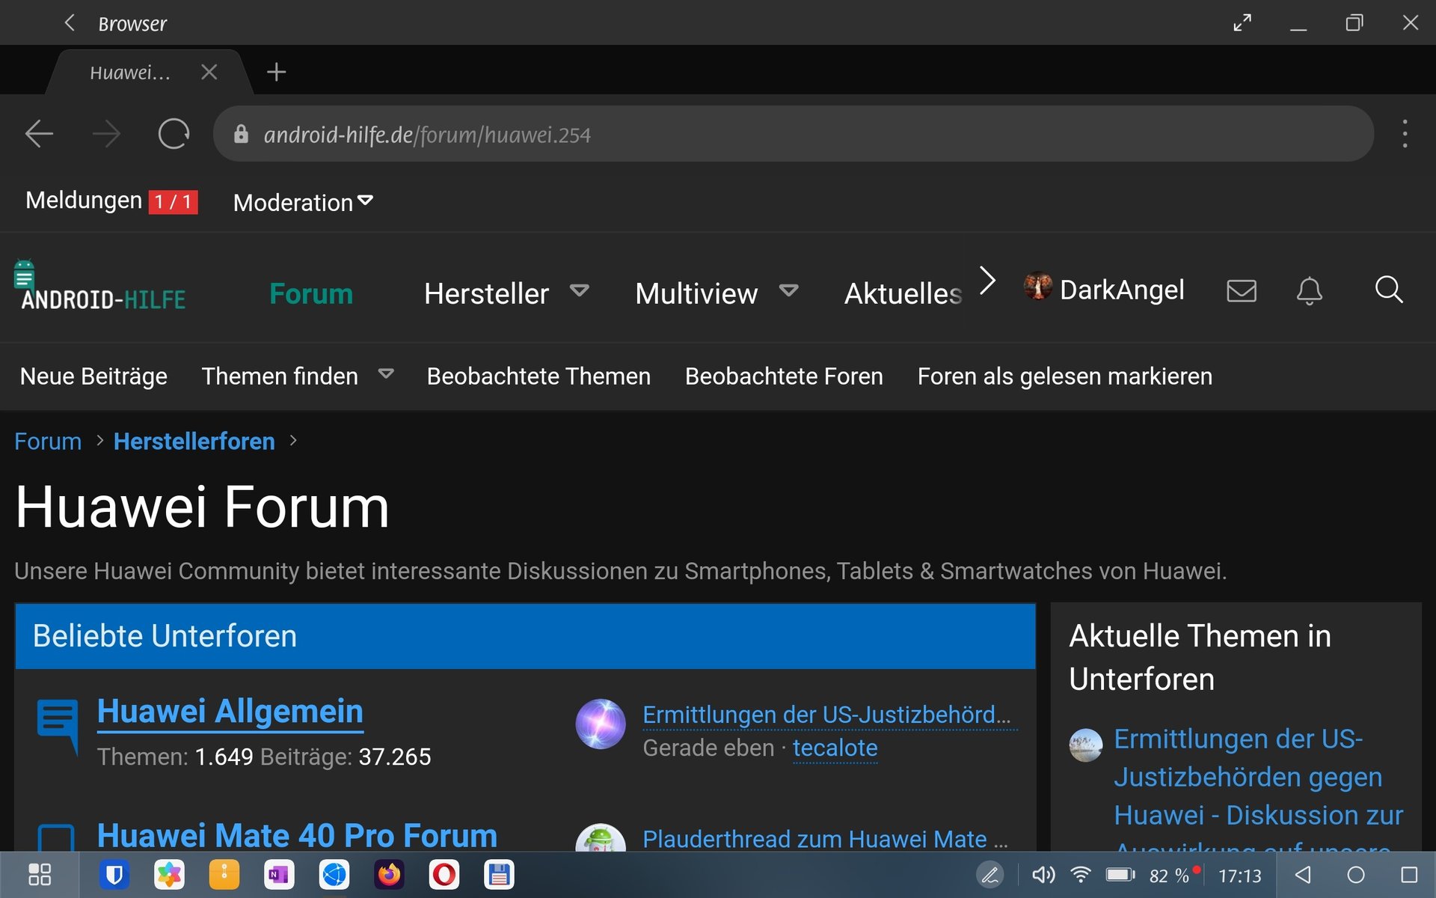This screenshot has width=1436, height=898.
Task: Launch Opera from the taskbar
Action: point(444,875)
